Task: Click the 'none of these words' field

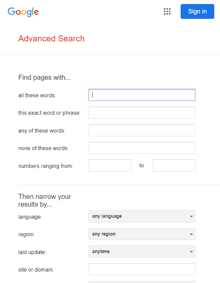Action: point(142,148)
